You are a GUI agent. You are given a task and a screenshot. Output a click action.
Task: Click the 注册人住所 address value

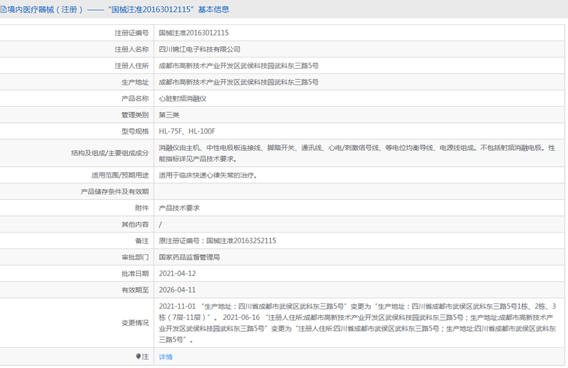point(238,66)
